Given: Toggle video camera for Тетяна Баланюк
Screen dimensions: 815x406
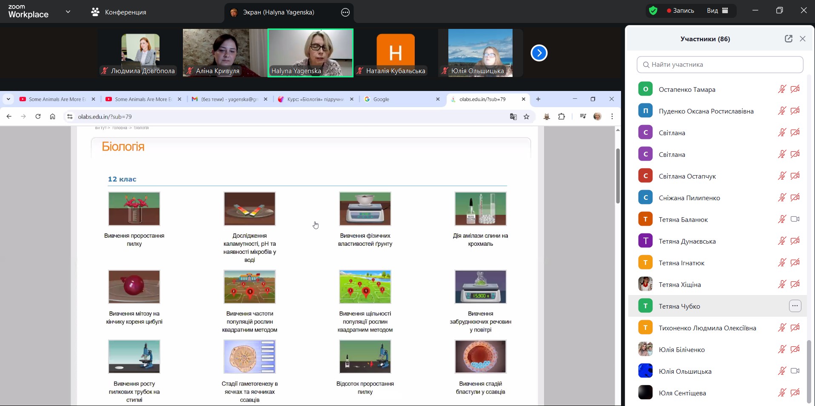Looking at the screenshot, I should [795, 219].
